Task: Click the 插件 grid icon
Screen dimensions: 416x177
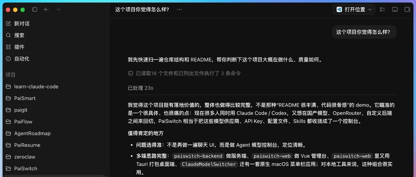Action: click(x=8, y=47)
